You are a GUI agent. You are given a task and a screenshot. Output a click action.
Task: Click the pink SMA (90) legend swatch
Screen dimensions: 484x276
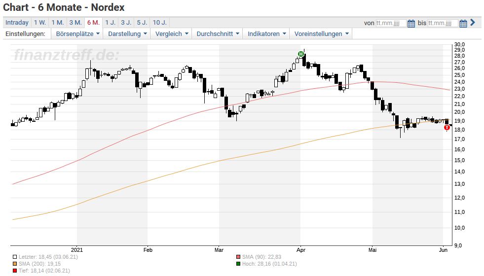coord(238,257)
